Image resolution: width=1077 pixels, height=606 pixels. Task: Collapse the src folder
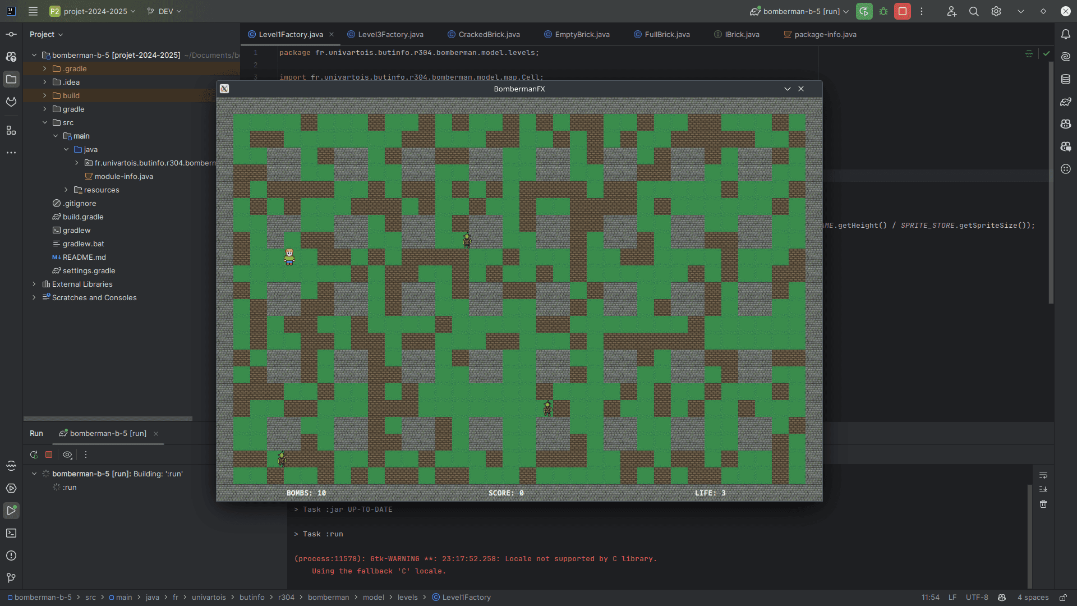45,122
